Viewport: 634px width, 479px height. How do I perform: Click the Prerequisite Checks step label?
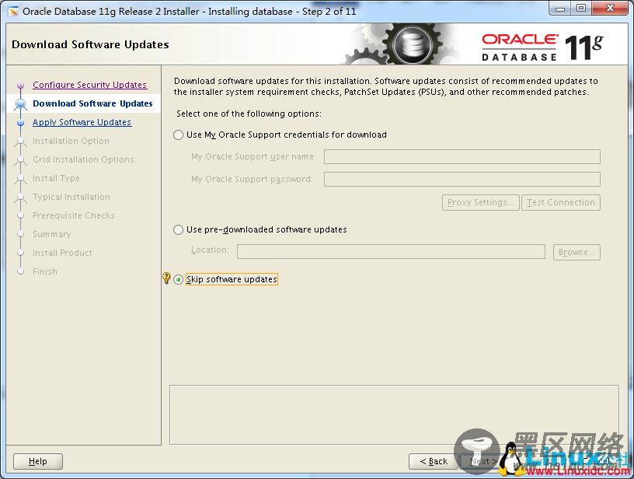click(74, 215)
